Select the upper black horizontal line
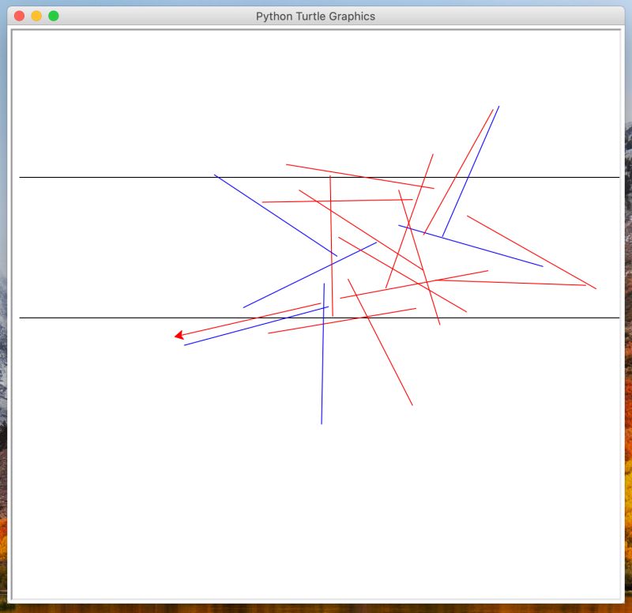 (x=118, y=177)
